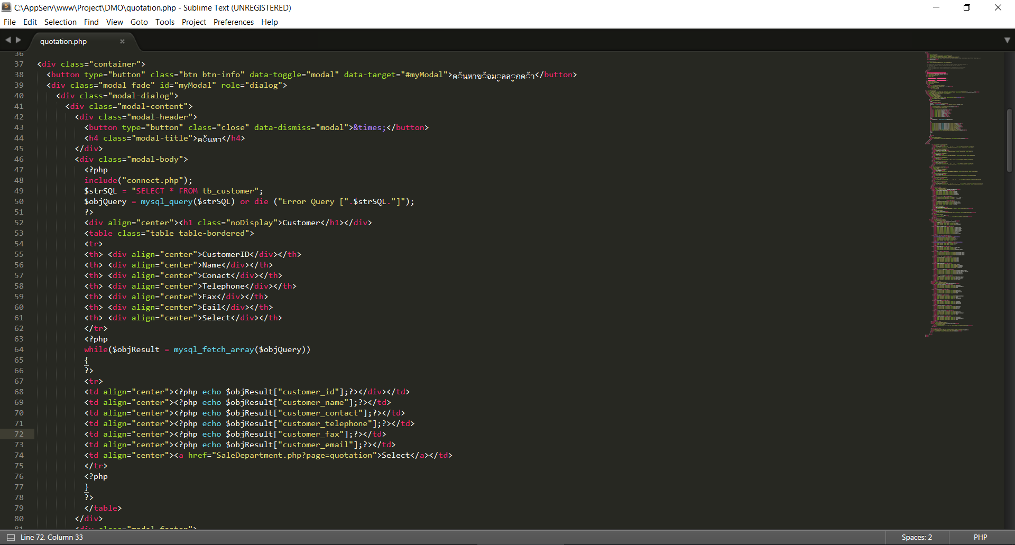Click the "customer_email" array key
The height and width of the screenshot is (545, 1015).
(315, 445)
